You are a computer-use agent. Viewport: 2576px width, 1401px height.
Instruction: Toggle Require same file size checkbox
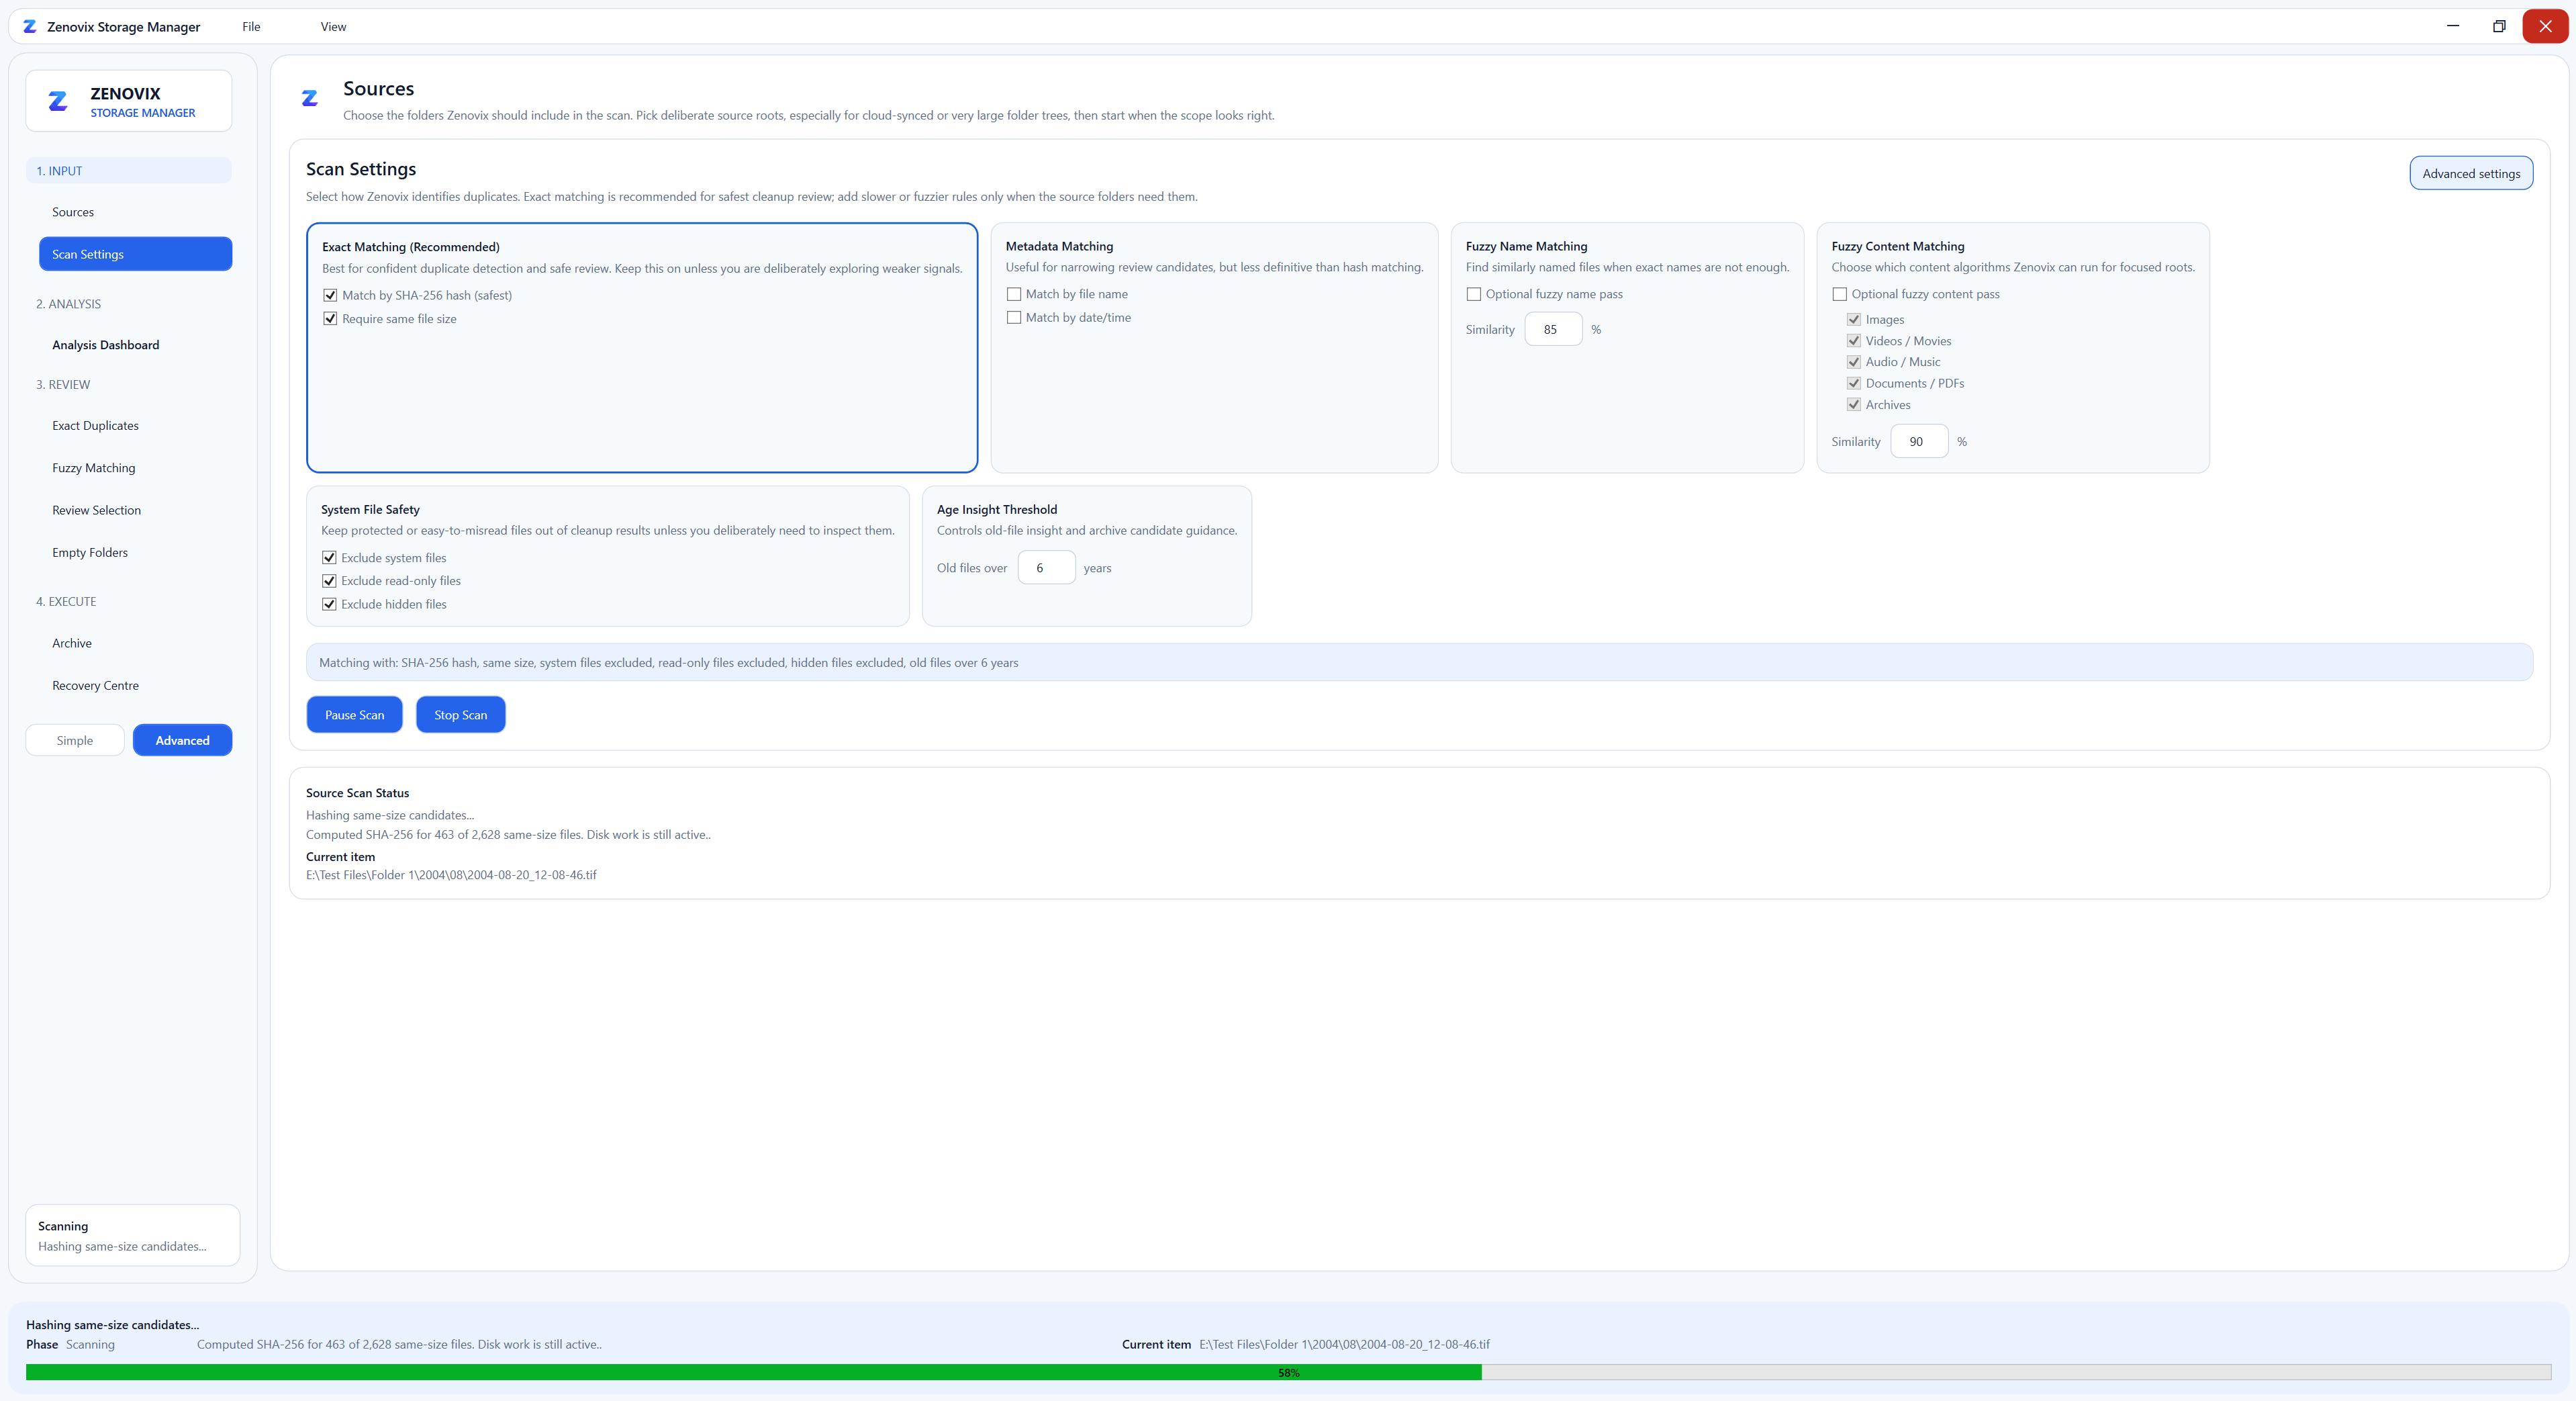click(330, 319)
